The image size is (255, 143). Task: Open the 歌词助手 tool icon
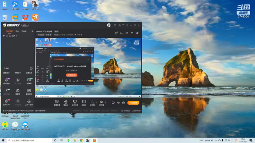pyautogui.click(x=29, y=92)
